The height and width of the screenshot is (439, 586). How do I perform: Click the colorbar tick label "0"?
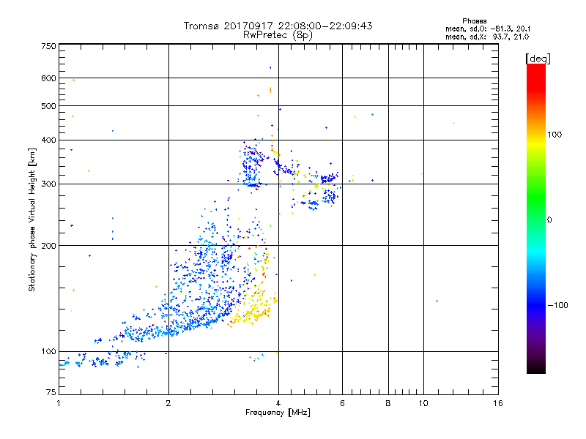(x=549, y=220)
